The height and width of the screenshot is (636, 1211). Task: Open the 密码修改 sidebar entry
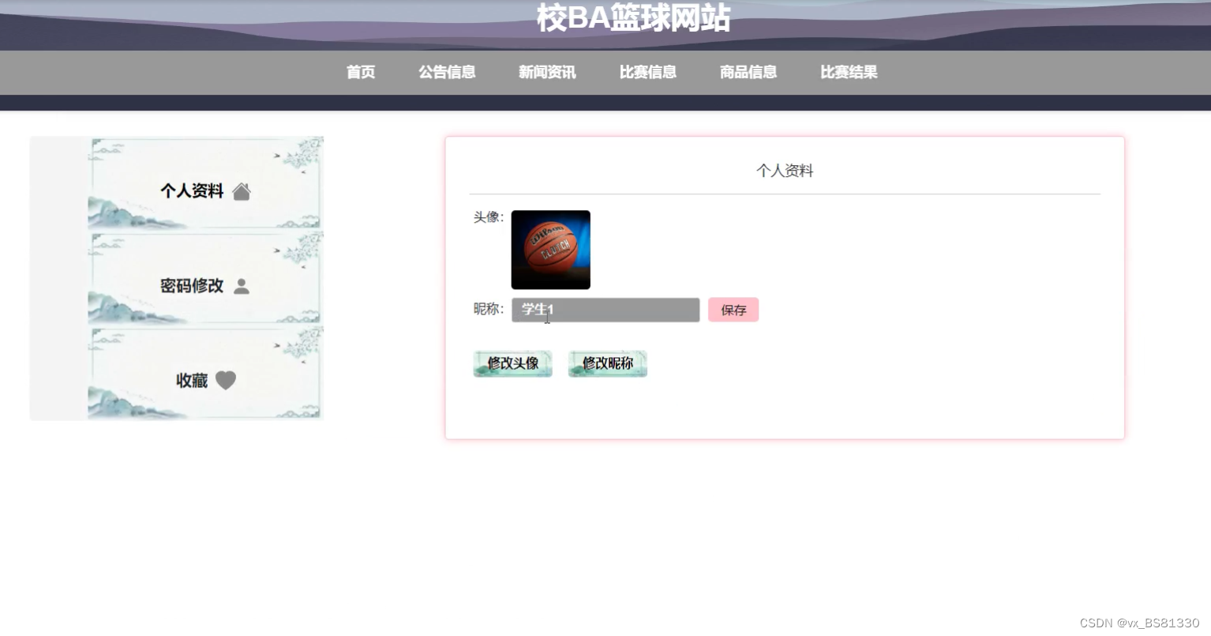point(204,278)
